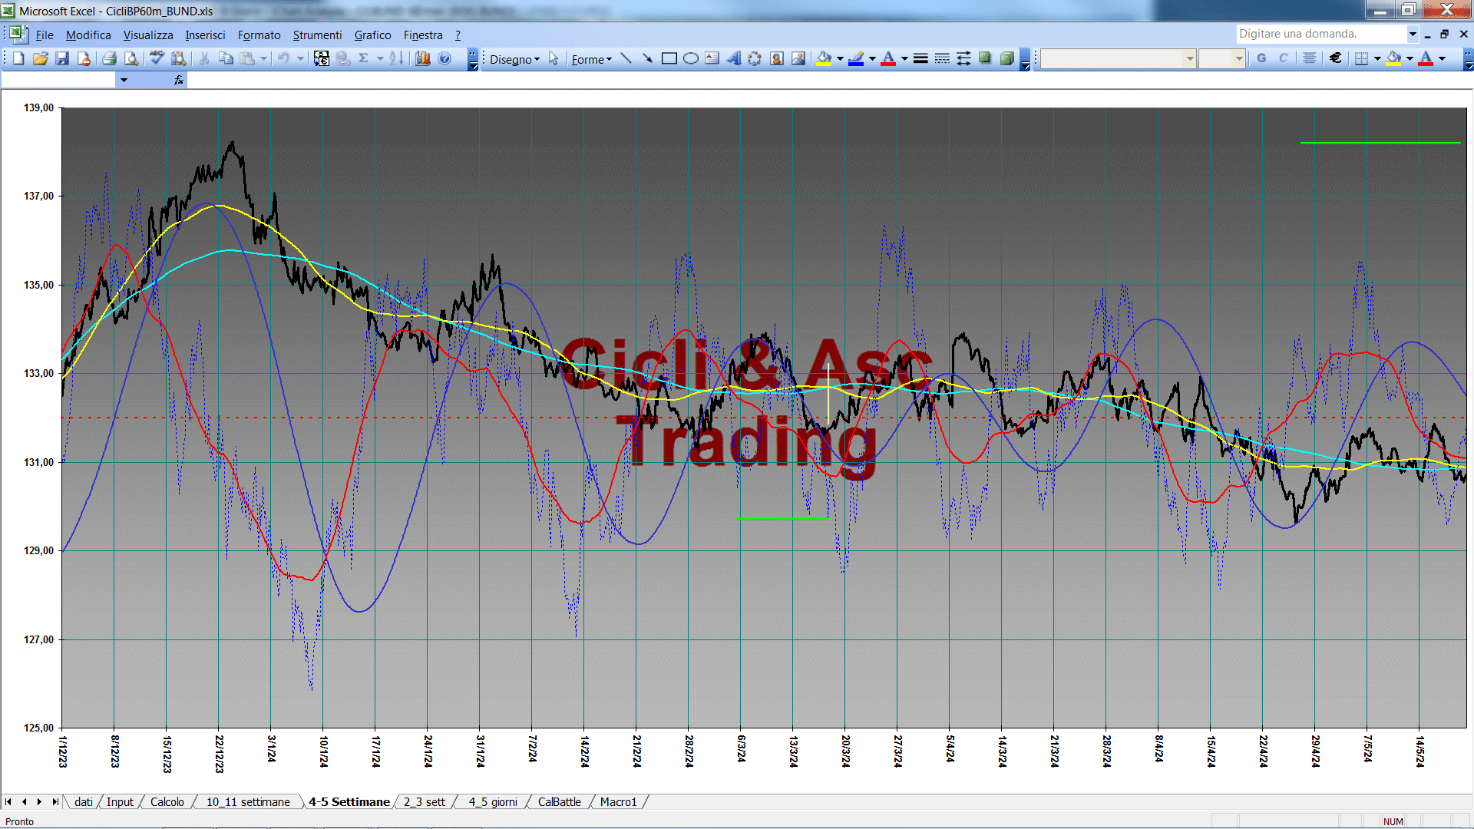Select the Arrow drawing tool
1474x829 pixels.
point(647,58)
